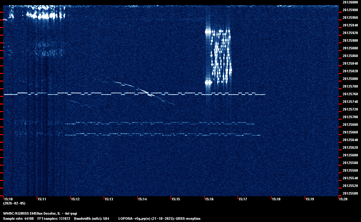Image resolution: width=361 pixels, height=222 pixels.
Task: Select the Bandwidth (mHz): 504 text
Action: tap(92, 218)
